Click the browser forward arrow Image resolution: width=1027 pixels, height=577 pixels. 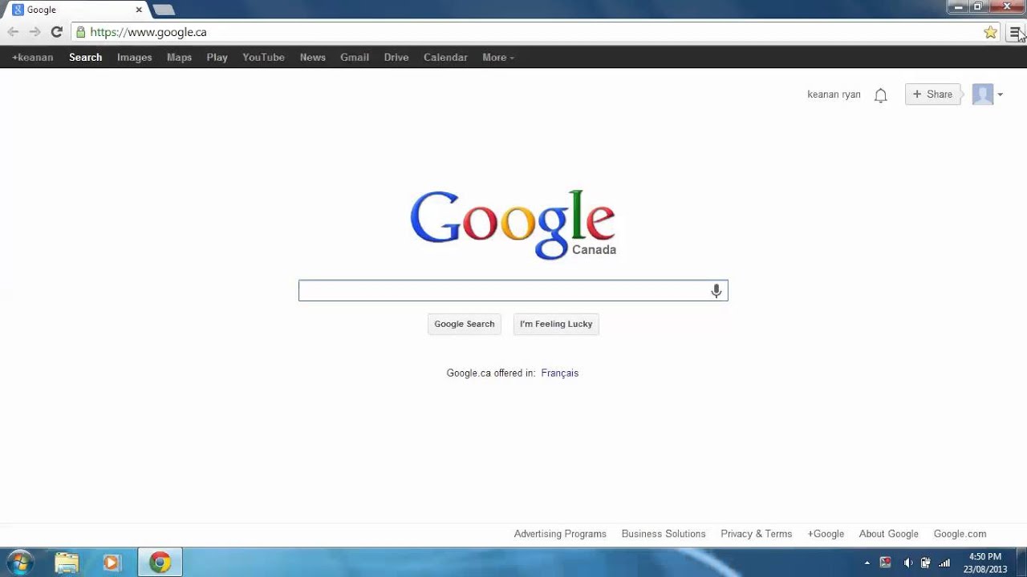tap(35, 32)
